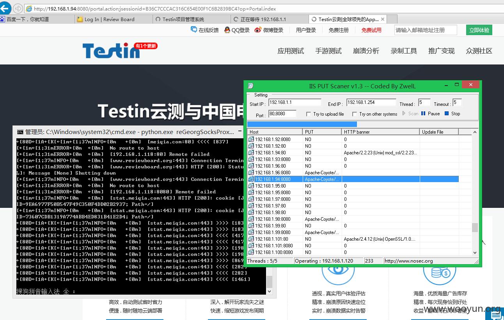Click the IIS PUT Scaner title bar icon
504x320 pixels.
pyautogui.click(x=251, y=86)
